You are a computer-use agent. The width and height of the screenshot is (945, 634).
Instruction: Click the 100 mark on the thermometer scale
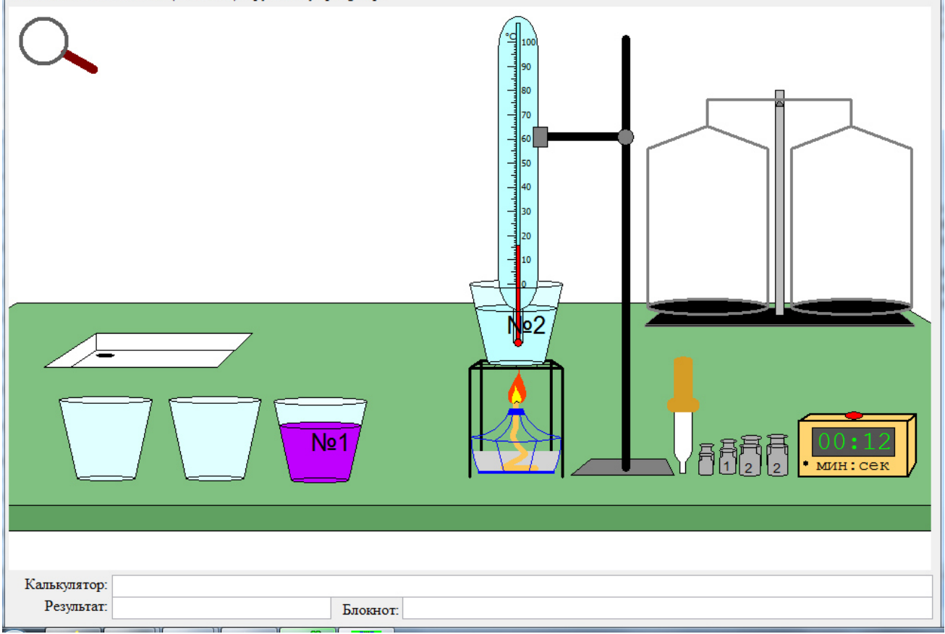(x=528, y=43)
